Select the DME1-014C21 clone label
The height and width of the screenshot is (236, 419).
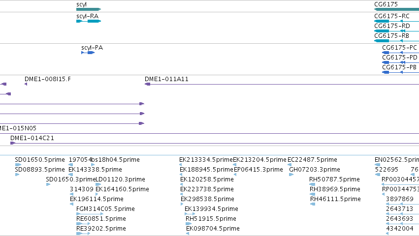coord(32,138)
